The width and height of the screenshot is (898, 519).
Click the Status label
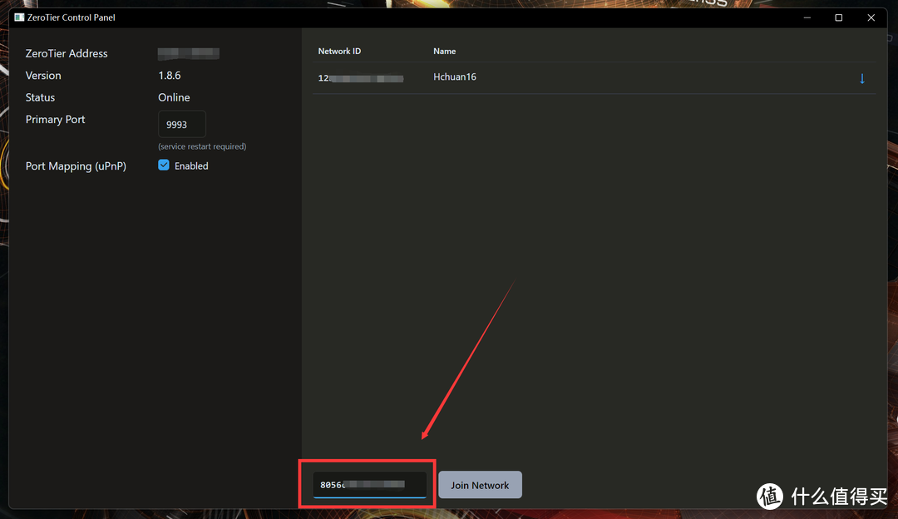point(40,97)
